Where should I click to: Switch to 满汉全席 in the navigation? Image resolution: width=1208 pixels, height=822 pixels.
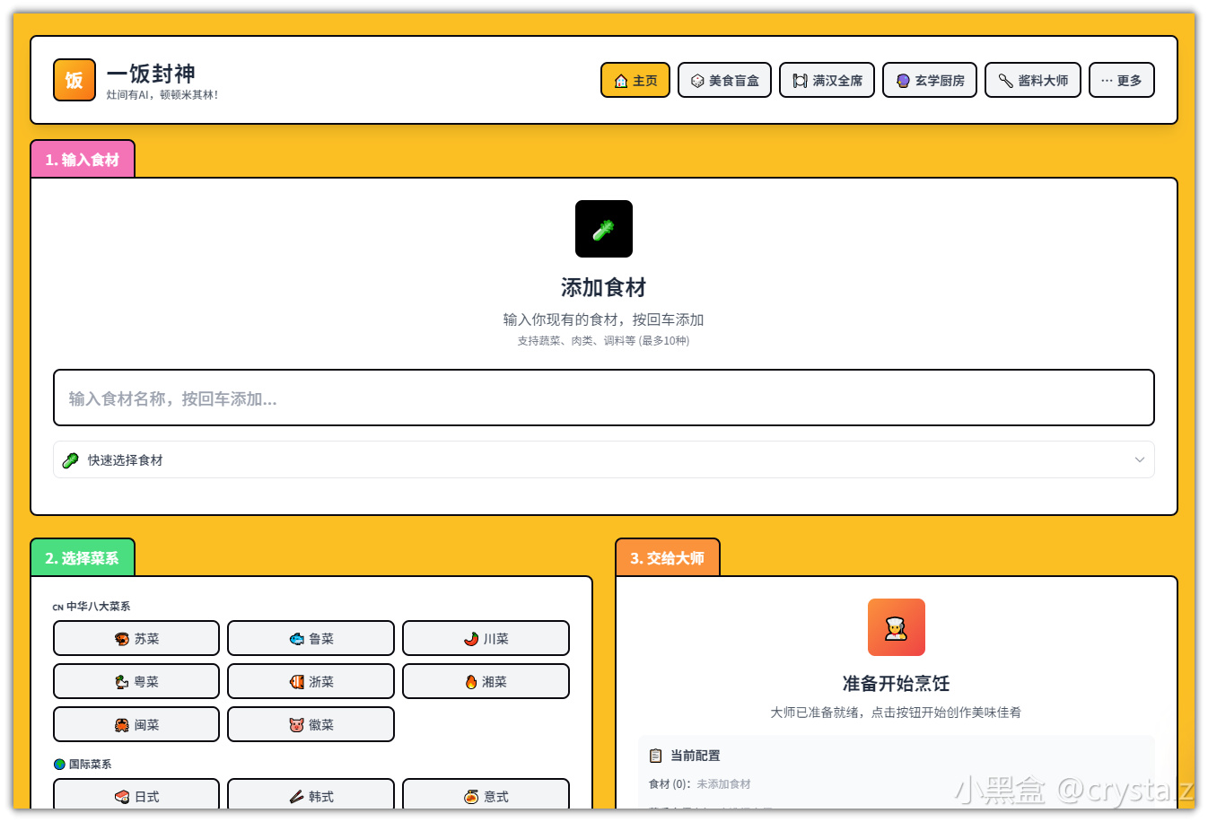pos(827,80)
